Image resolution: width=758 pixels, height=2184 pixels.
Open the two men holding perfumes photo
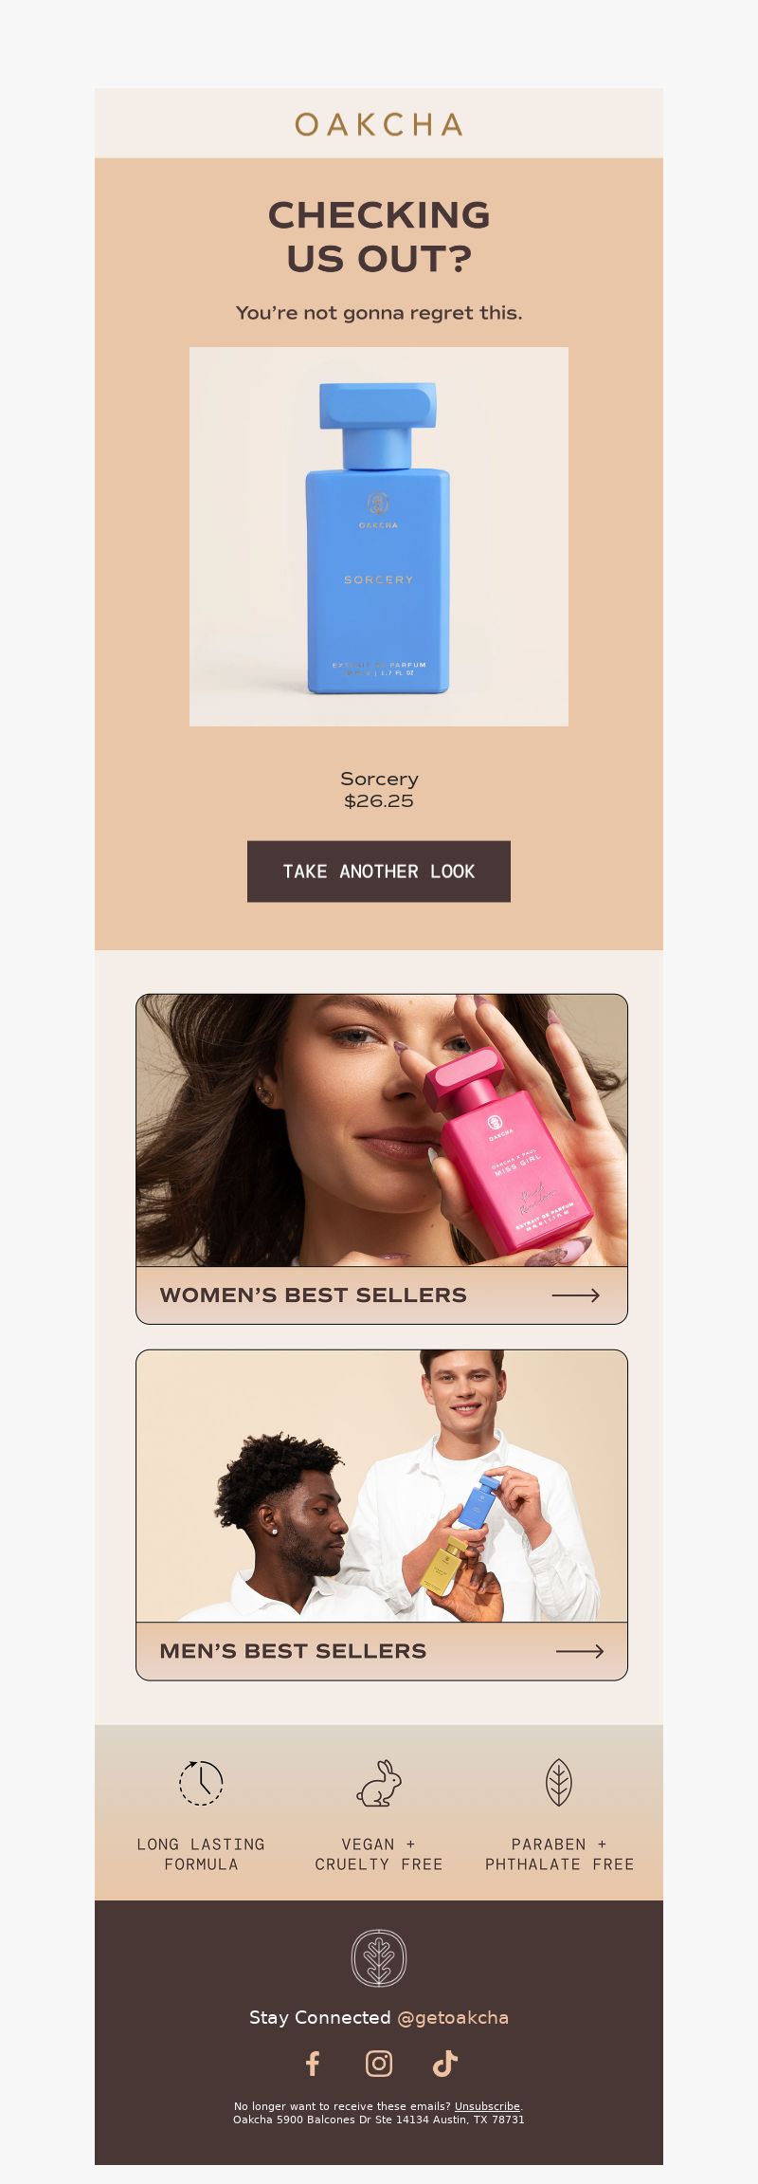click(x=382, y=1486)
